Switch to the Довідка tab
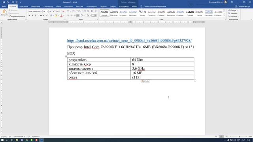 click(113, 7)
